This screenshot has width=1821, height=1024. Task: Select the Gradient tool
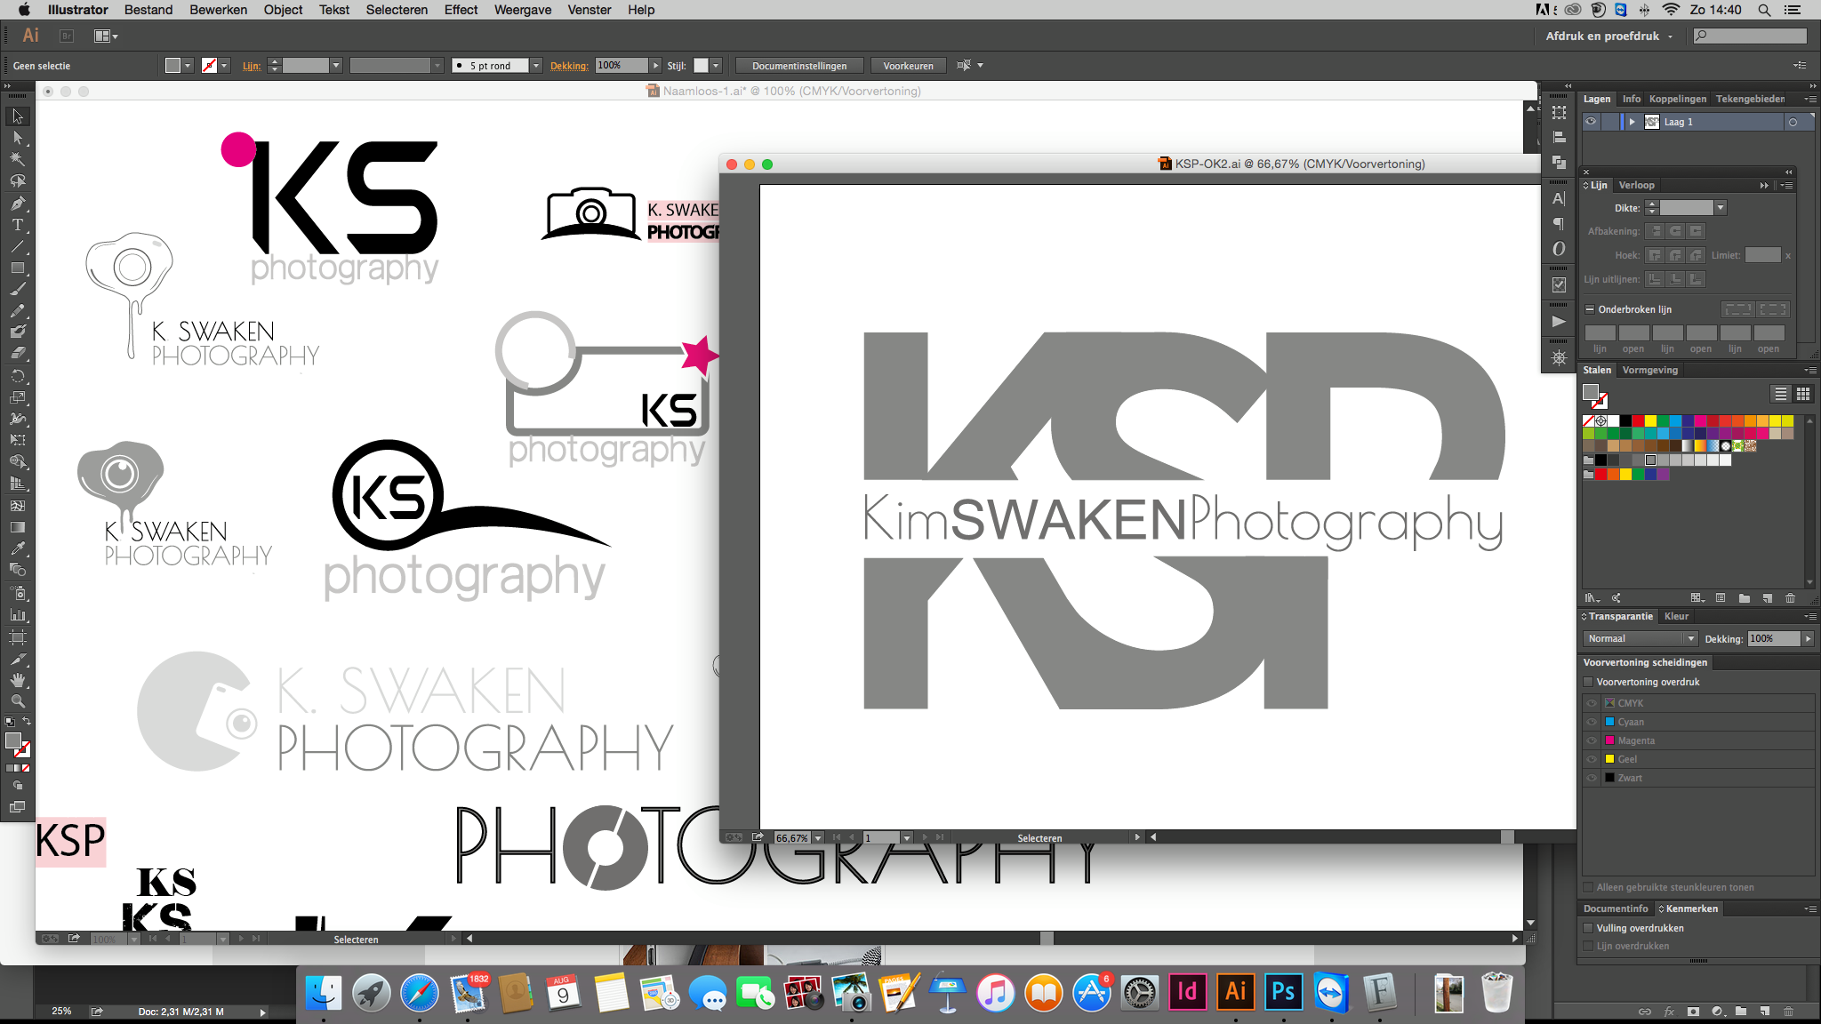point(17,527)
